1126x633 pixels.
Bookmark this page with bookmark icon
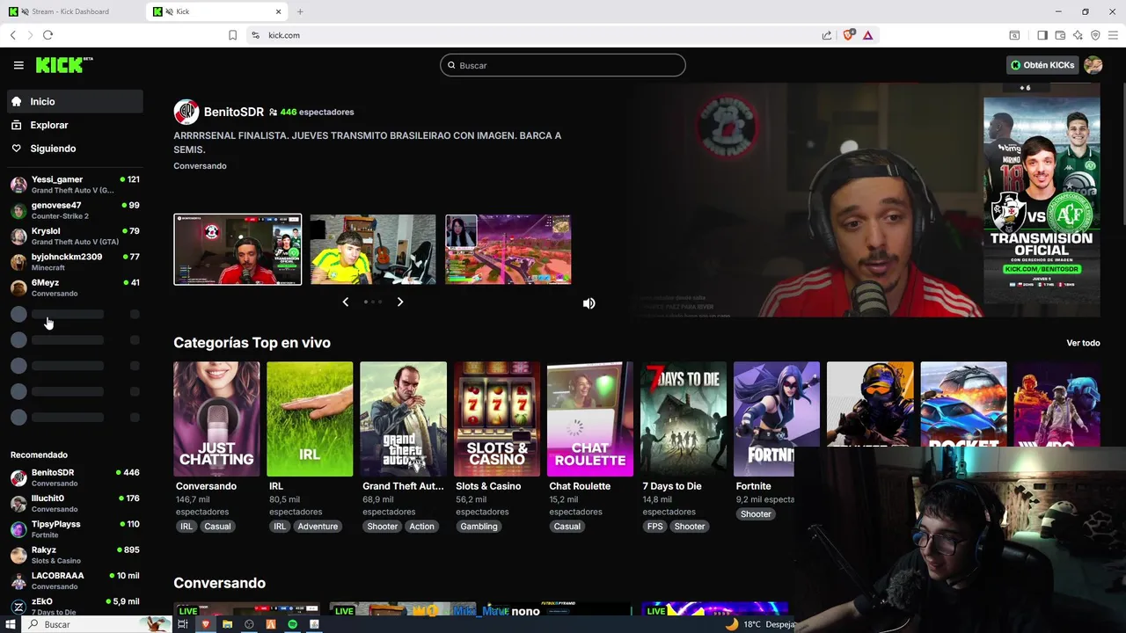click(x=232, y=35)
